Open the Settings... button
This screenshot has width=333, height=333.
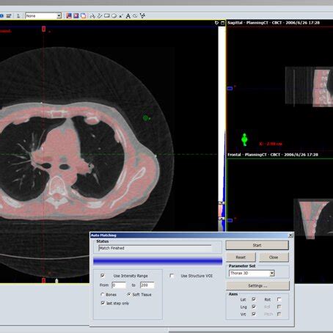tap(257, 285)
